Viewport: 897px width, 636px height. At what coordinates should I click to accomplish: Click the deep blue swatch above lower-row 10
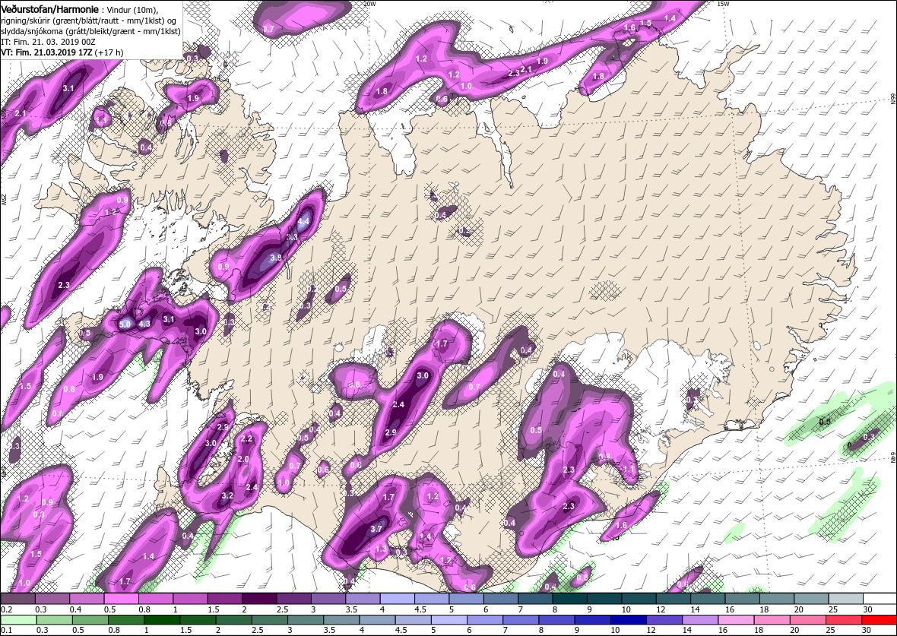point(628,621)
